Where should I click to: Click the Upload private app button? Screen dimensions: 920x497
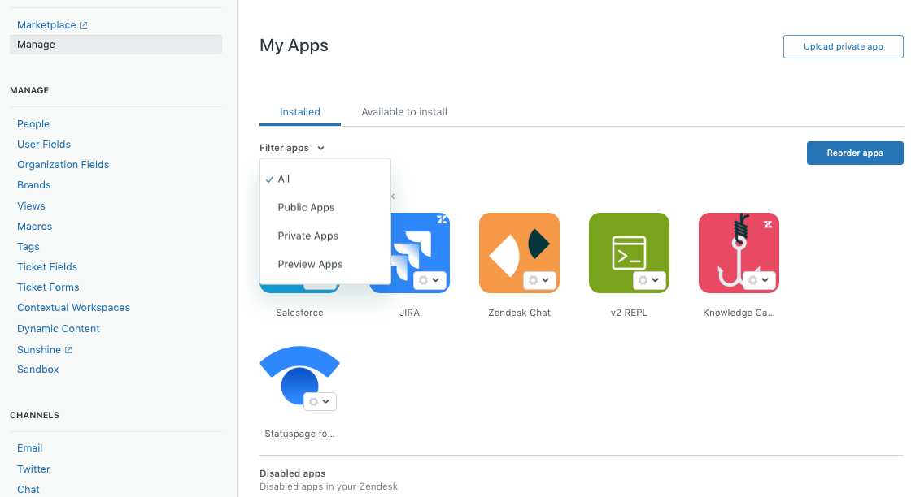(843, 46)
